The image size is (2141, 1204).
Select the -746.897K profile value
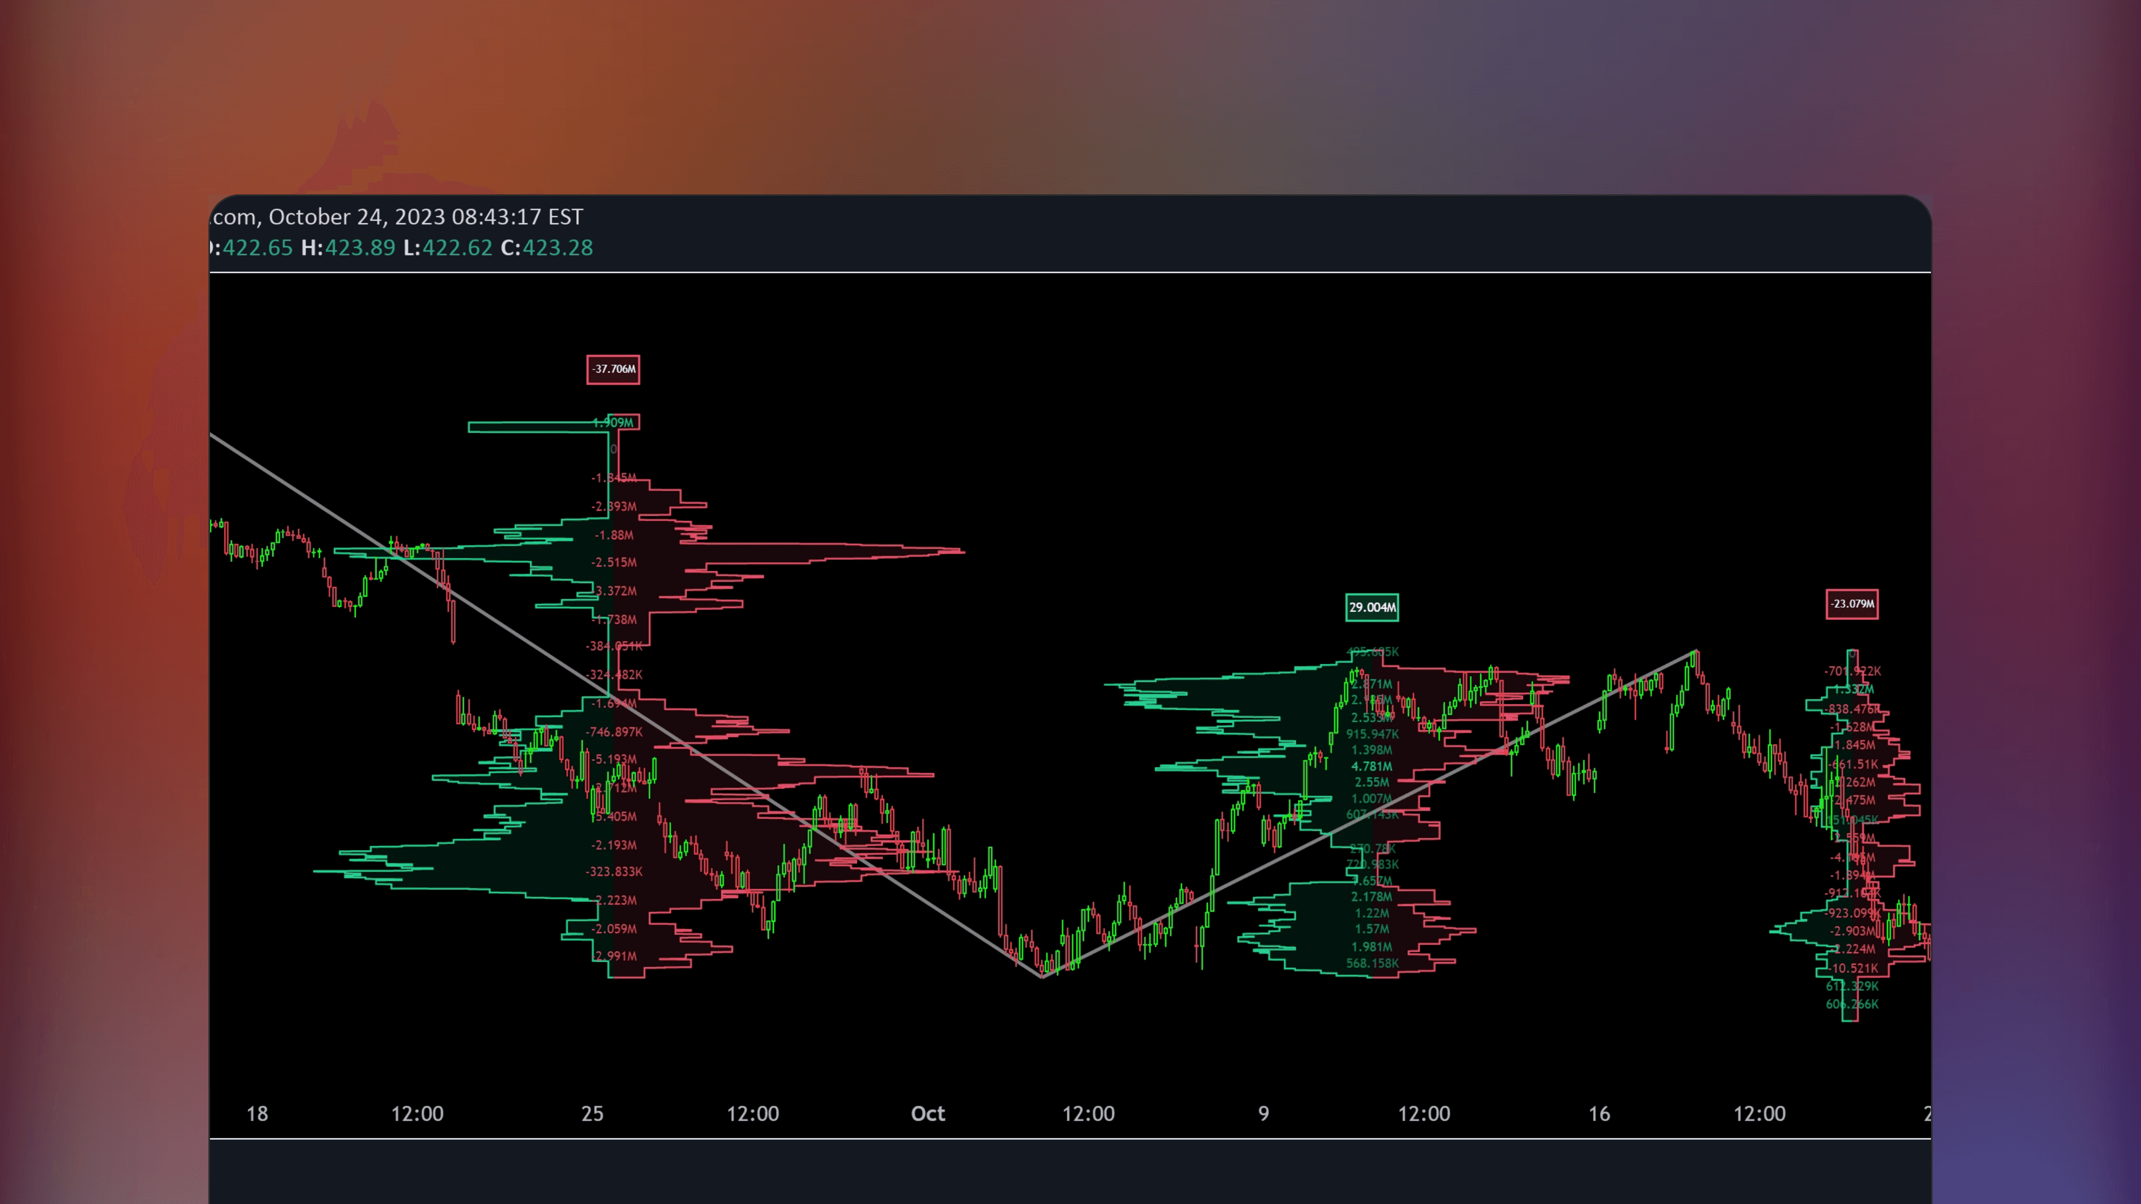point(613,733)
